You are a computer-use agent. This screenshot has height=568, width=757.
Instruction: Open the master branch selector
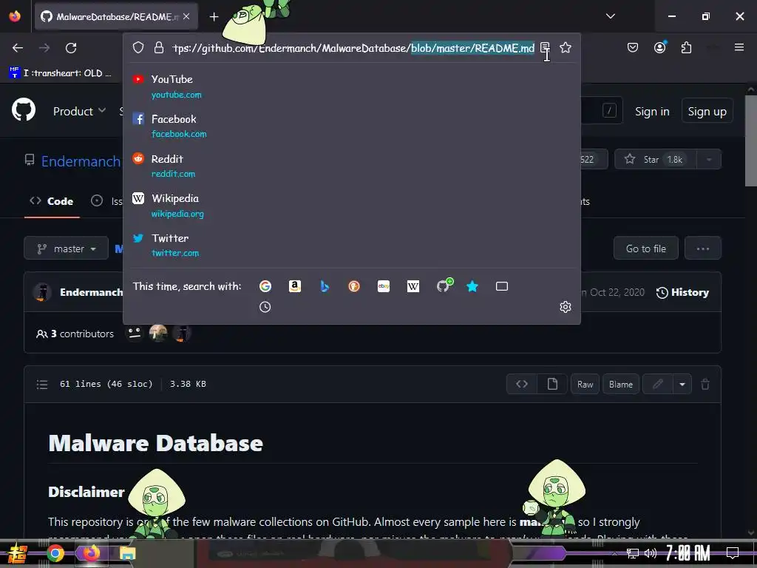(x=66, y=248)
